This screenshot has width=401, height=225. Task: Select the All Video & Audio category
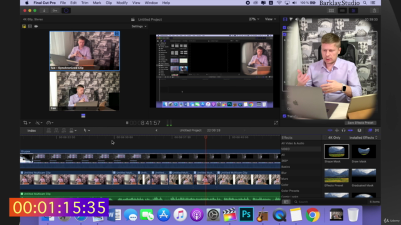[293, 143]
